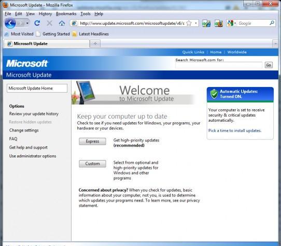Click the Search Microsoft.com input field
The width and height of the screenshot is (281, 246).
(x=219, y=65)
